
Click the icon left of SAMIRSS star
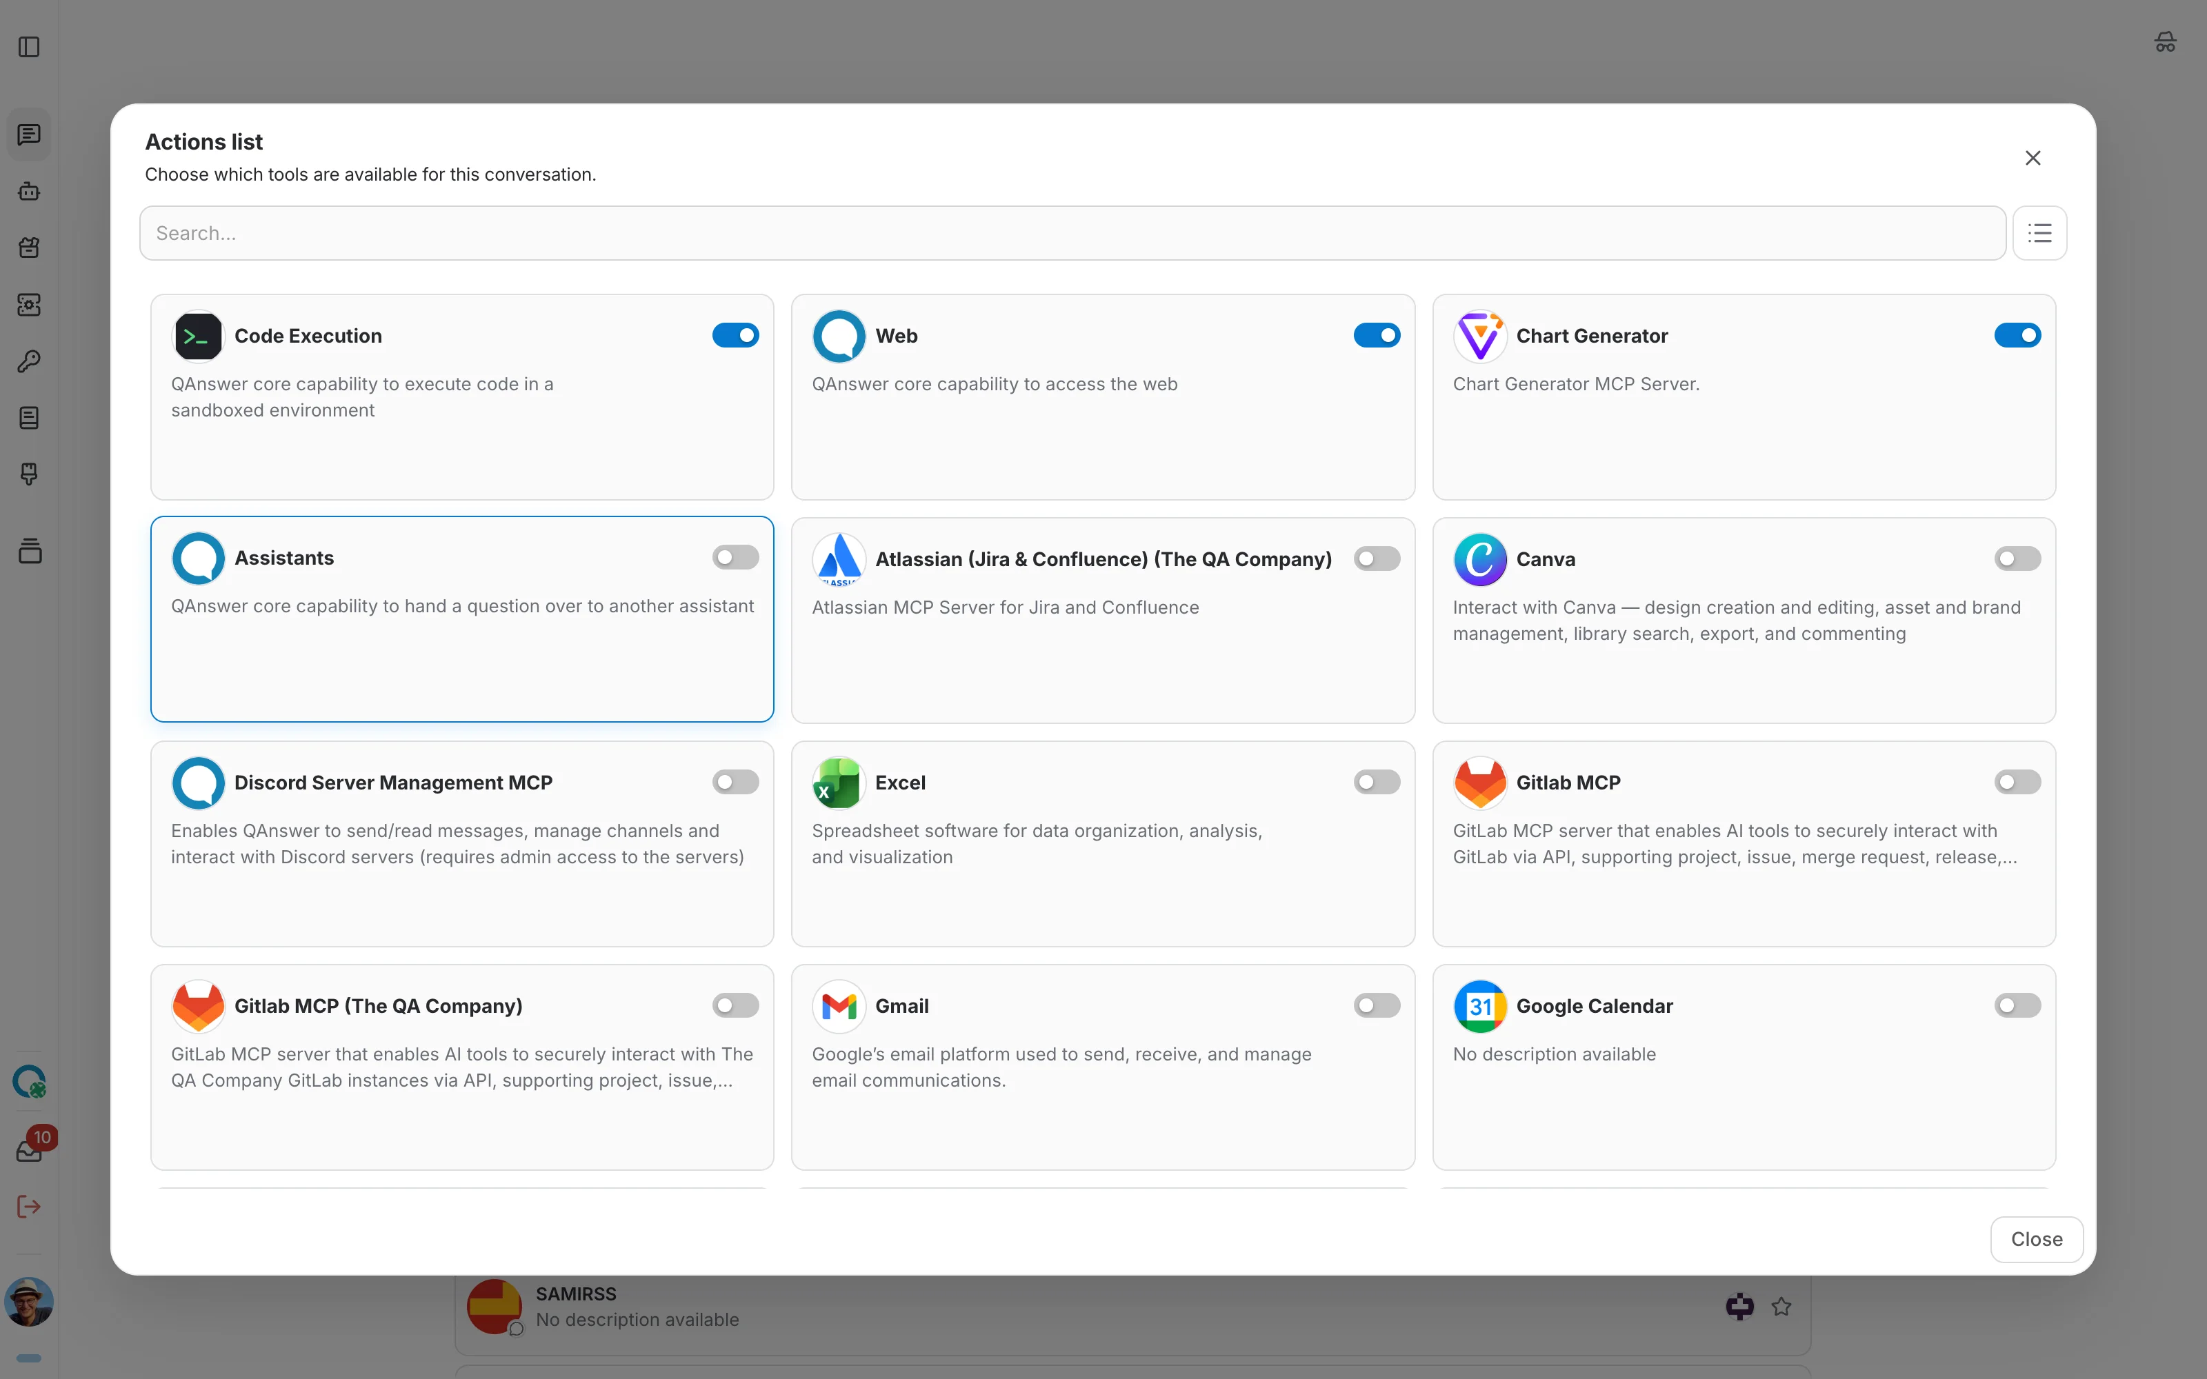[1739, 1307]
